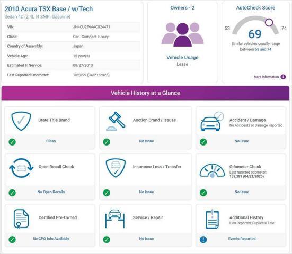
Task: Click the Odometer Check gauge icon
Action: pos(212,170)
